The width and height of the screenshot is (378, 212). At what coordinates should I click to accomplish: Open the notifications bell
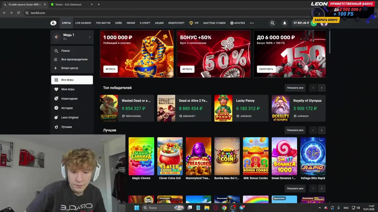click(285, 23)
